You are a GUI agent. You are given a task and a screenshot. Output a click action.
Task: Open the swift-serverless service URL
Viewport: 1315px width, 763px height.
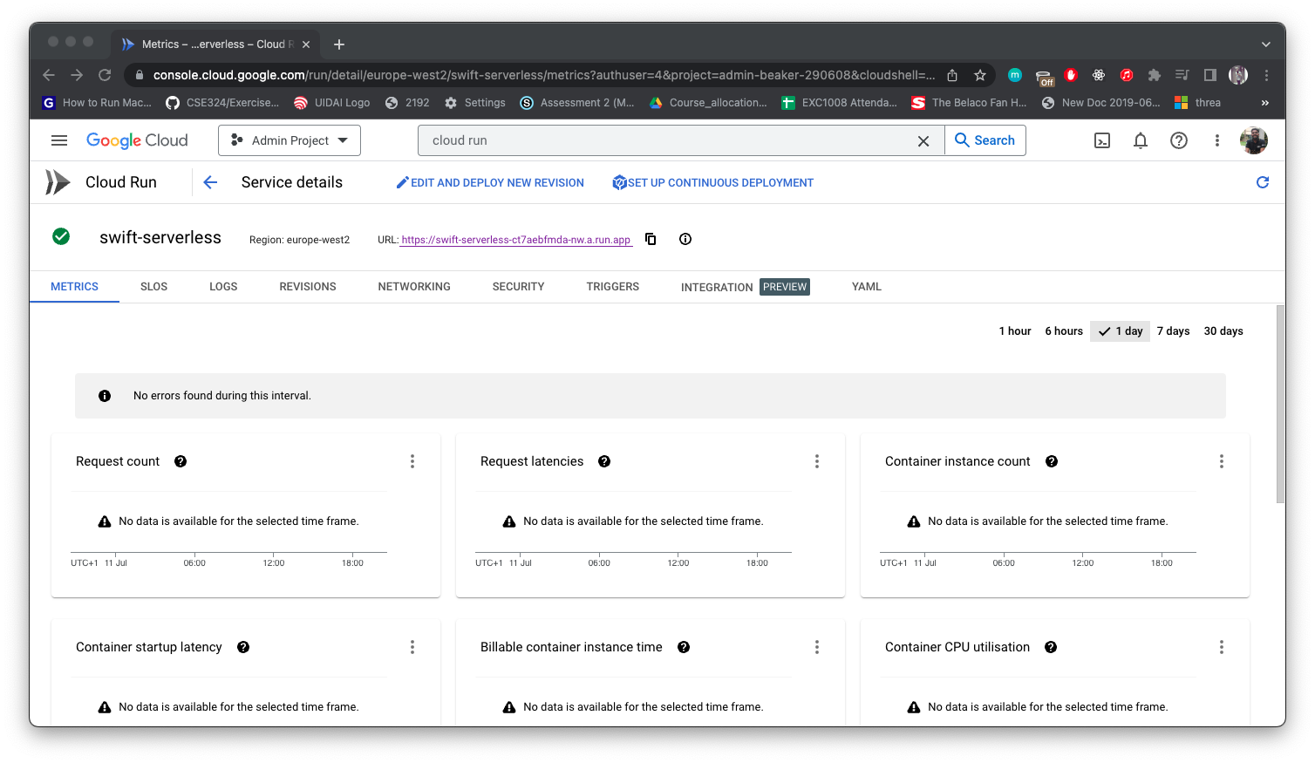tap(516, 240)
